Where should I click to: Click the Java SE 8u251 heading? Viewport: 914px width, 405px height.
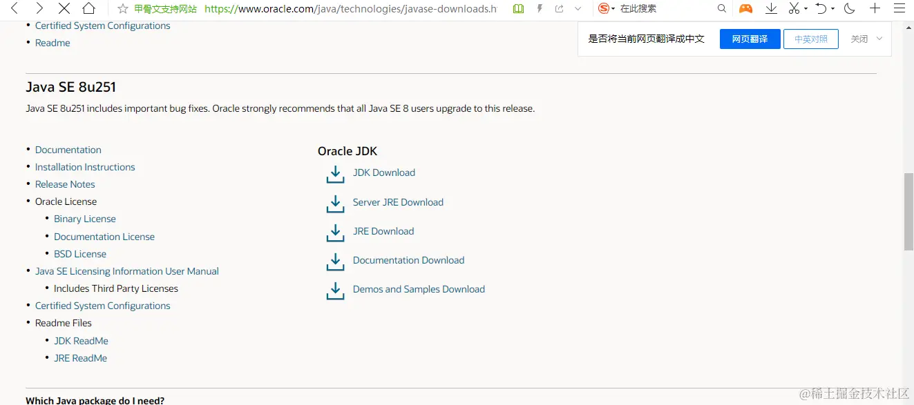tap(70, 87)
